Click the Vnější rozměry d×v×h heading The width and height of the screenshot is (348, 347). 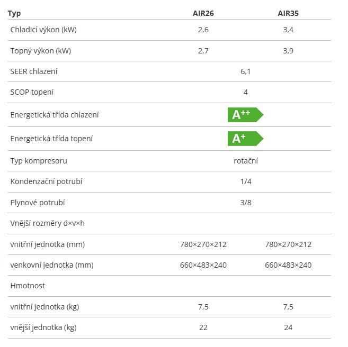[47, 223]
